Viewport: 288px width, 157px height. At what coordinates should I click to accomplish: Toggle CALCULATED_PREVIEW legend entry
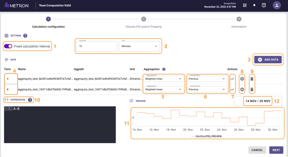[x=207, y=136]
